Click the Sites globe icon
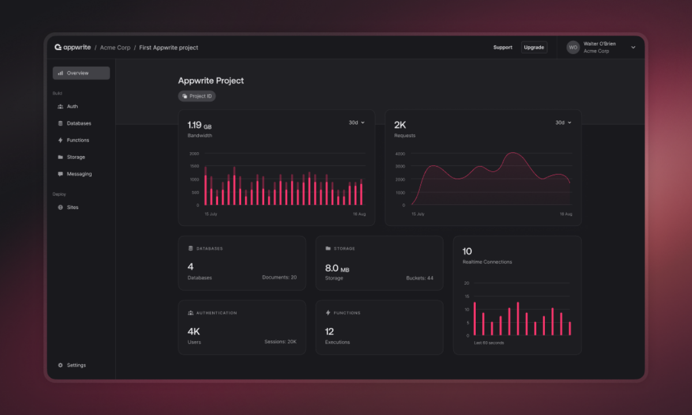The width and height of the screenshot is (692, 415). point(61,207)
